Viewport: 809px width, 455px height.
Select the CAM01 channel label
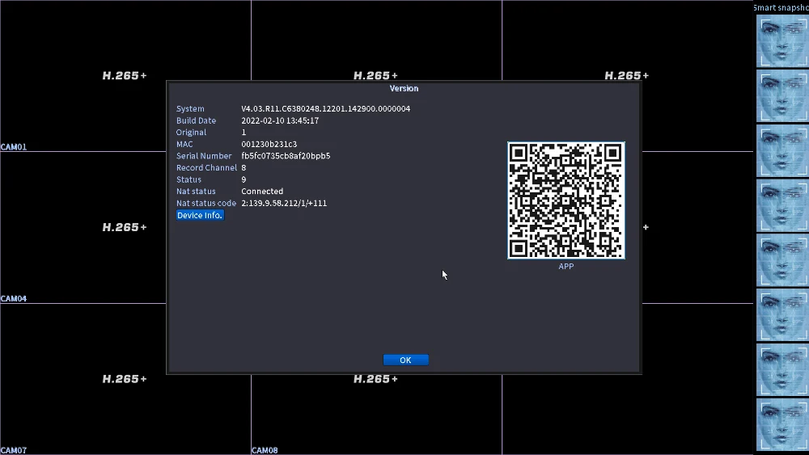click(x=14, y=147)
